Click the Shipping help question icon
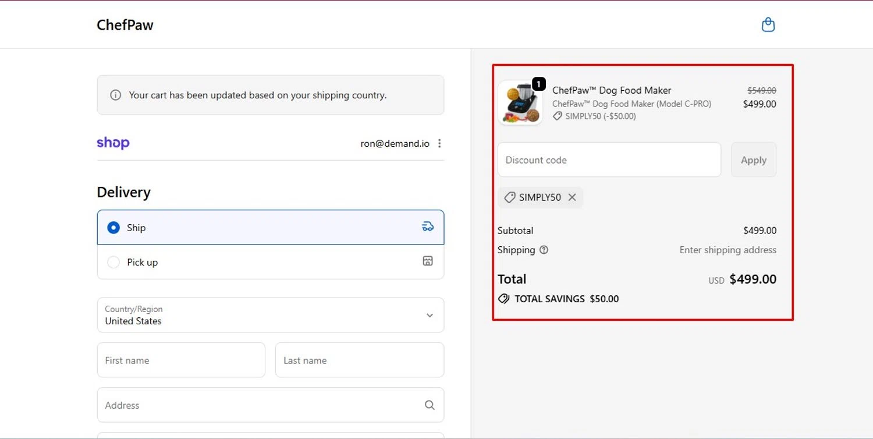 pos(544,250)
